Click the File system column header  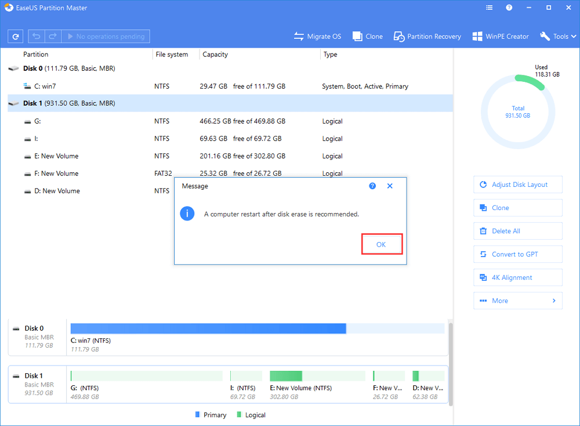172,55
